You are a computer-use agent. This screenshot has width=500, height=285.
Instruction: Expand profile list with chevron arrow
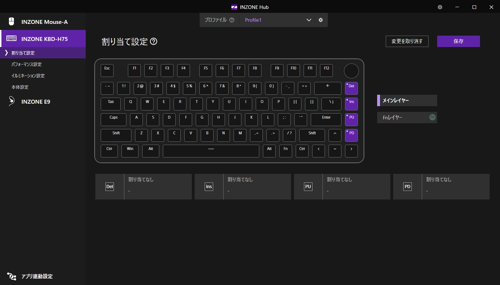[309, 20]
